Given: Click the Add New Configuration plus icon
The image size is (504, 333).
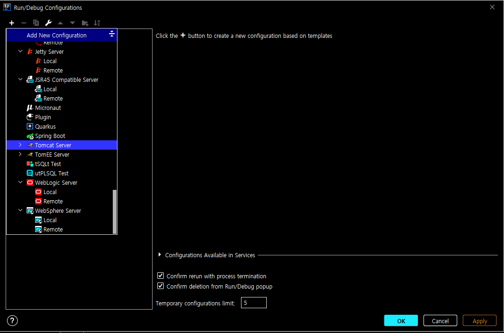Looking at the screenshot, I should pyautogui.click(x=12, y=23).
